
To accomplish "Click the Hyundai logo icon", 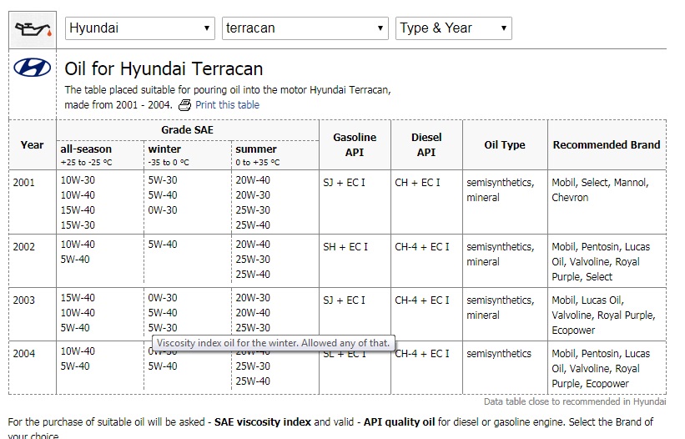I will (33, 68).
